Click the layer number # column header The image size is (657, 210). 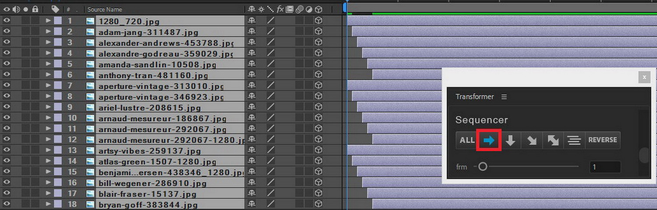68,9
